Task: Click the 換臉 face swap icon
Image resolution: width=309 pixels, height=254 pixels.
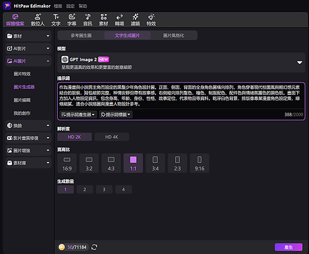Action: pyautogui.click(x=10, y=125)
